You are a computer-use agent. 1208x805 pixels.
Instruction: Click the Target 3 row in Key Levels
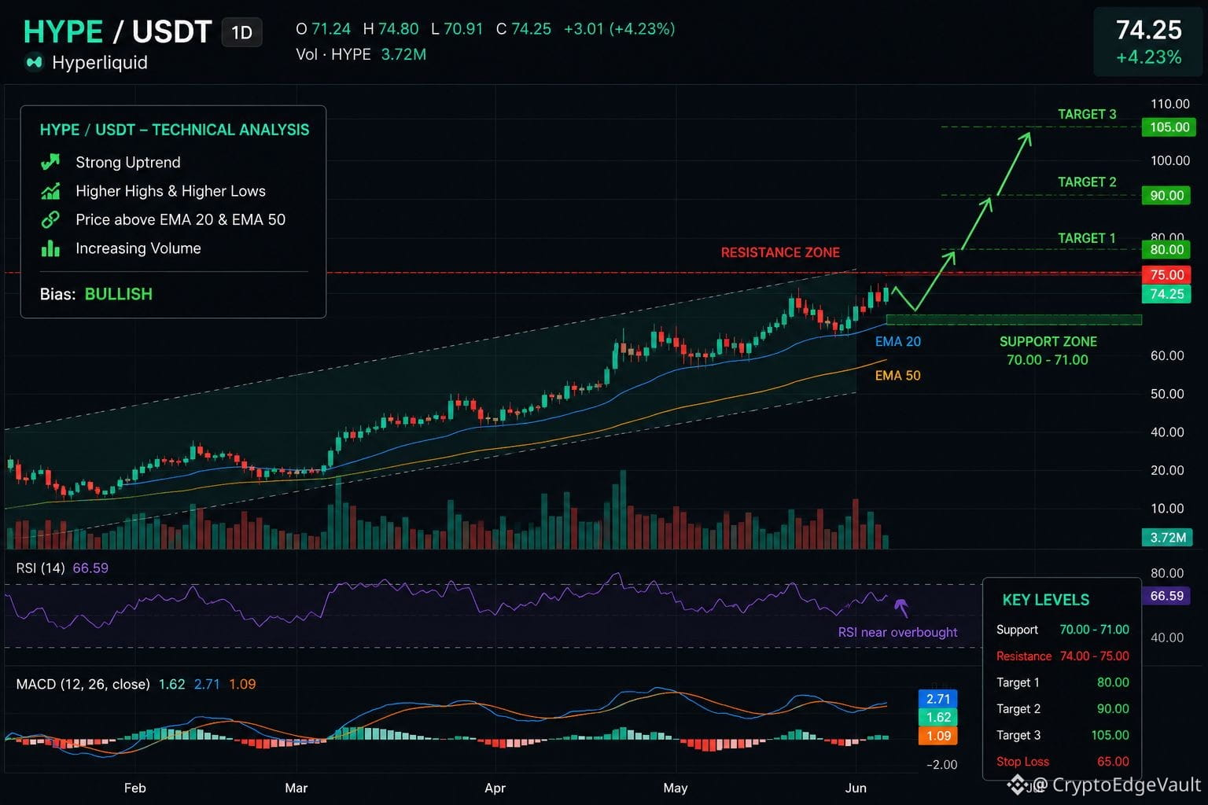1063,735
